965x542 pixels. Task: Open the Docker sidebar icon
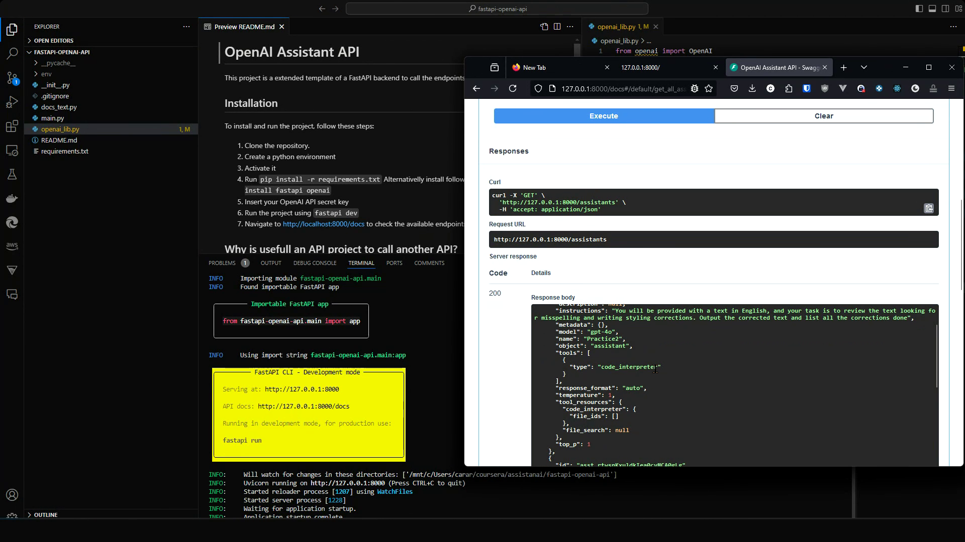point(12,198)
